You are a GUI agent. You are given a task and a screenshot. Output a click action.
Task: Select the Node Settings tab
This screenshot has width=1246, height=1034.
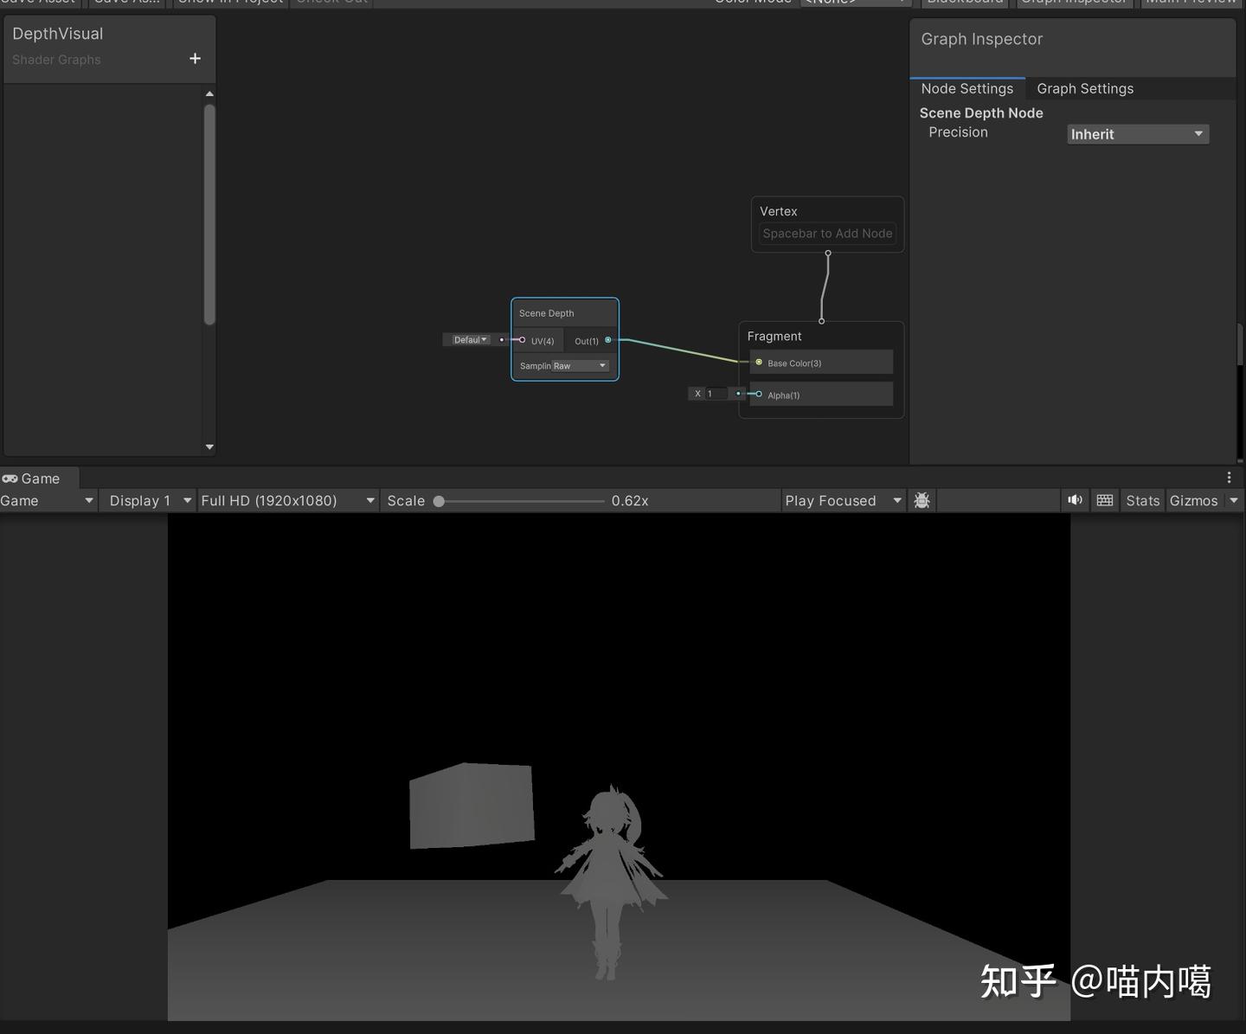coord(967,88)
